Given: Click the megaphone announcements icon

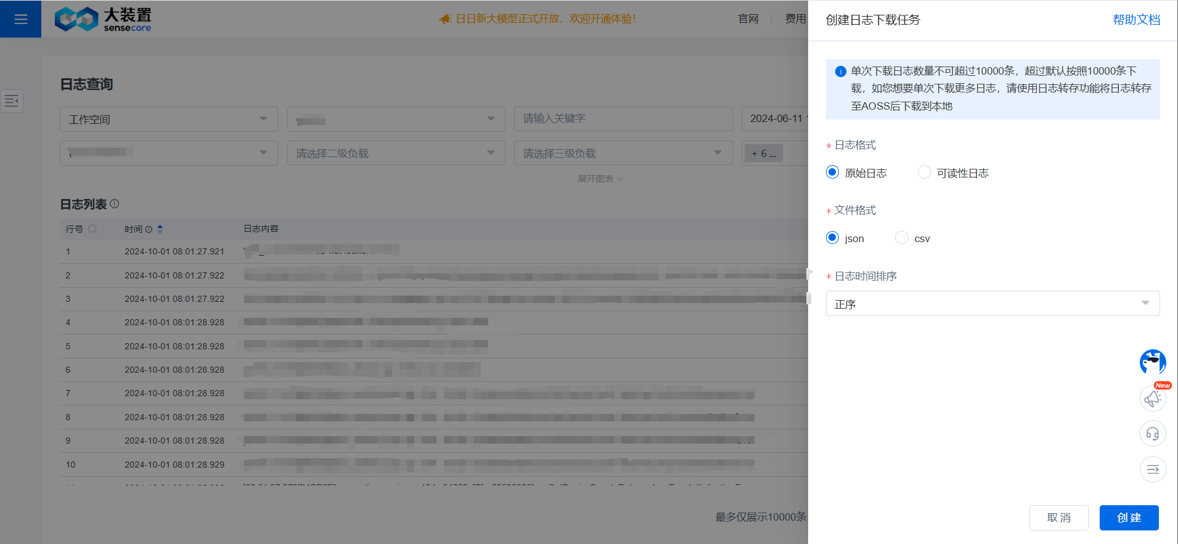Looking at the screenshot, I should coord(1152,399).
